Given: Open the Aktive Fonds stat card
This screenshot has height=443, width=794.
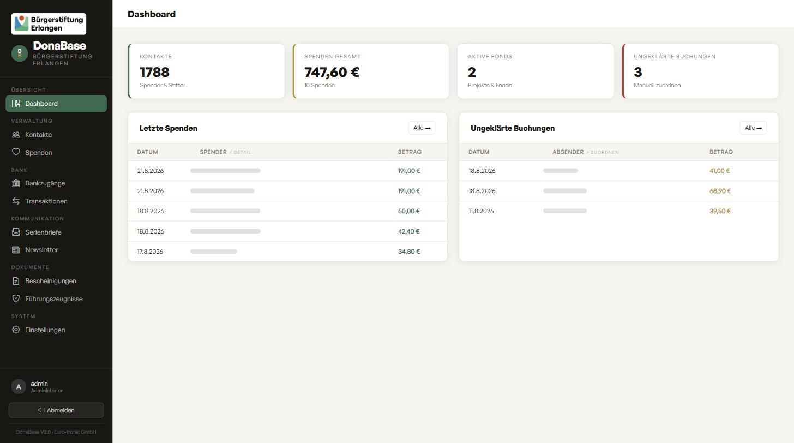Looking at the screenshot, I should coord(536,71).
